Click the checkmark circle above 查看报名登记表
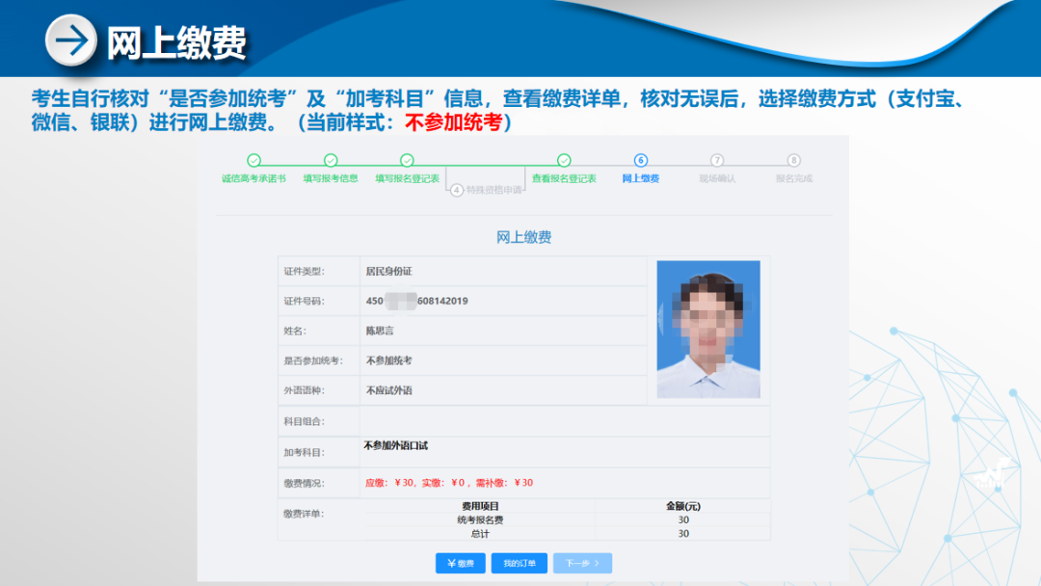Viewport: 1041px width, 586px height. (564, 160)
